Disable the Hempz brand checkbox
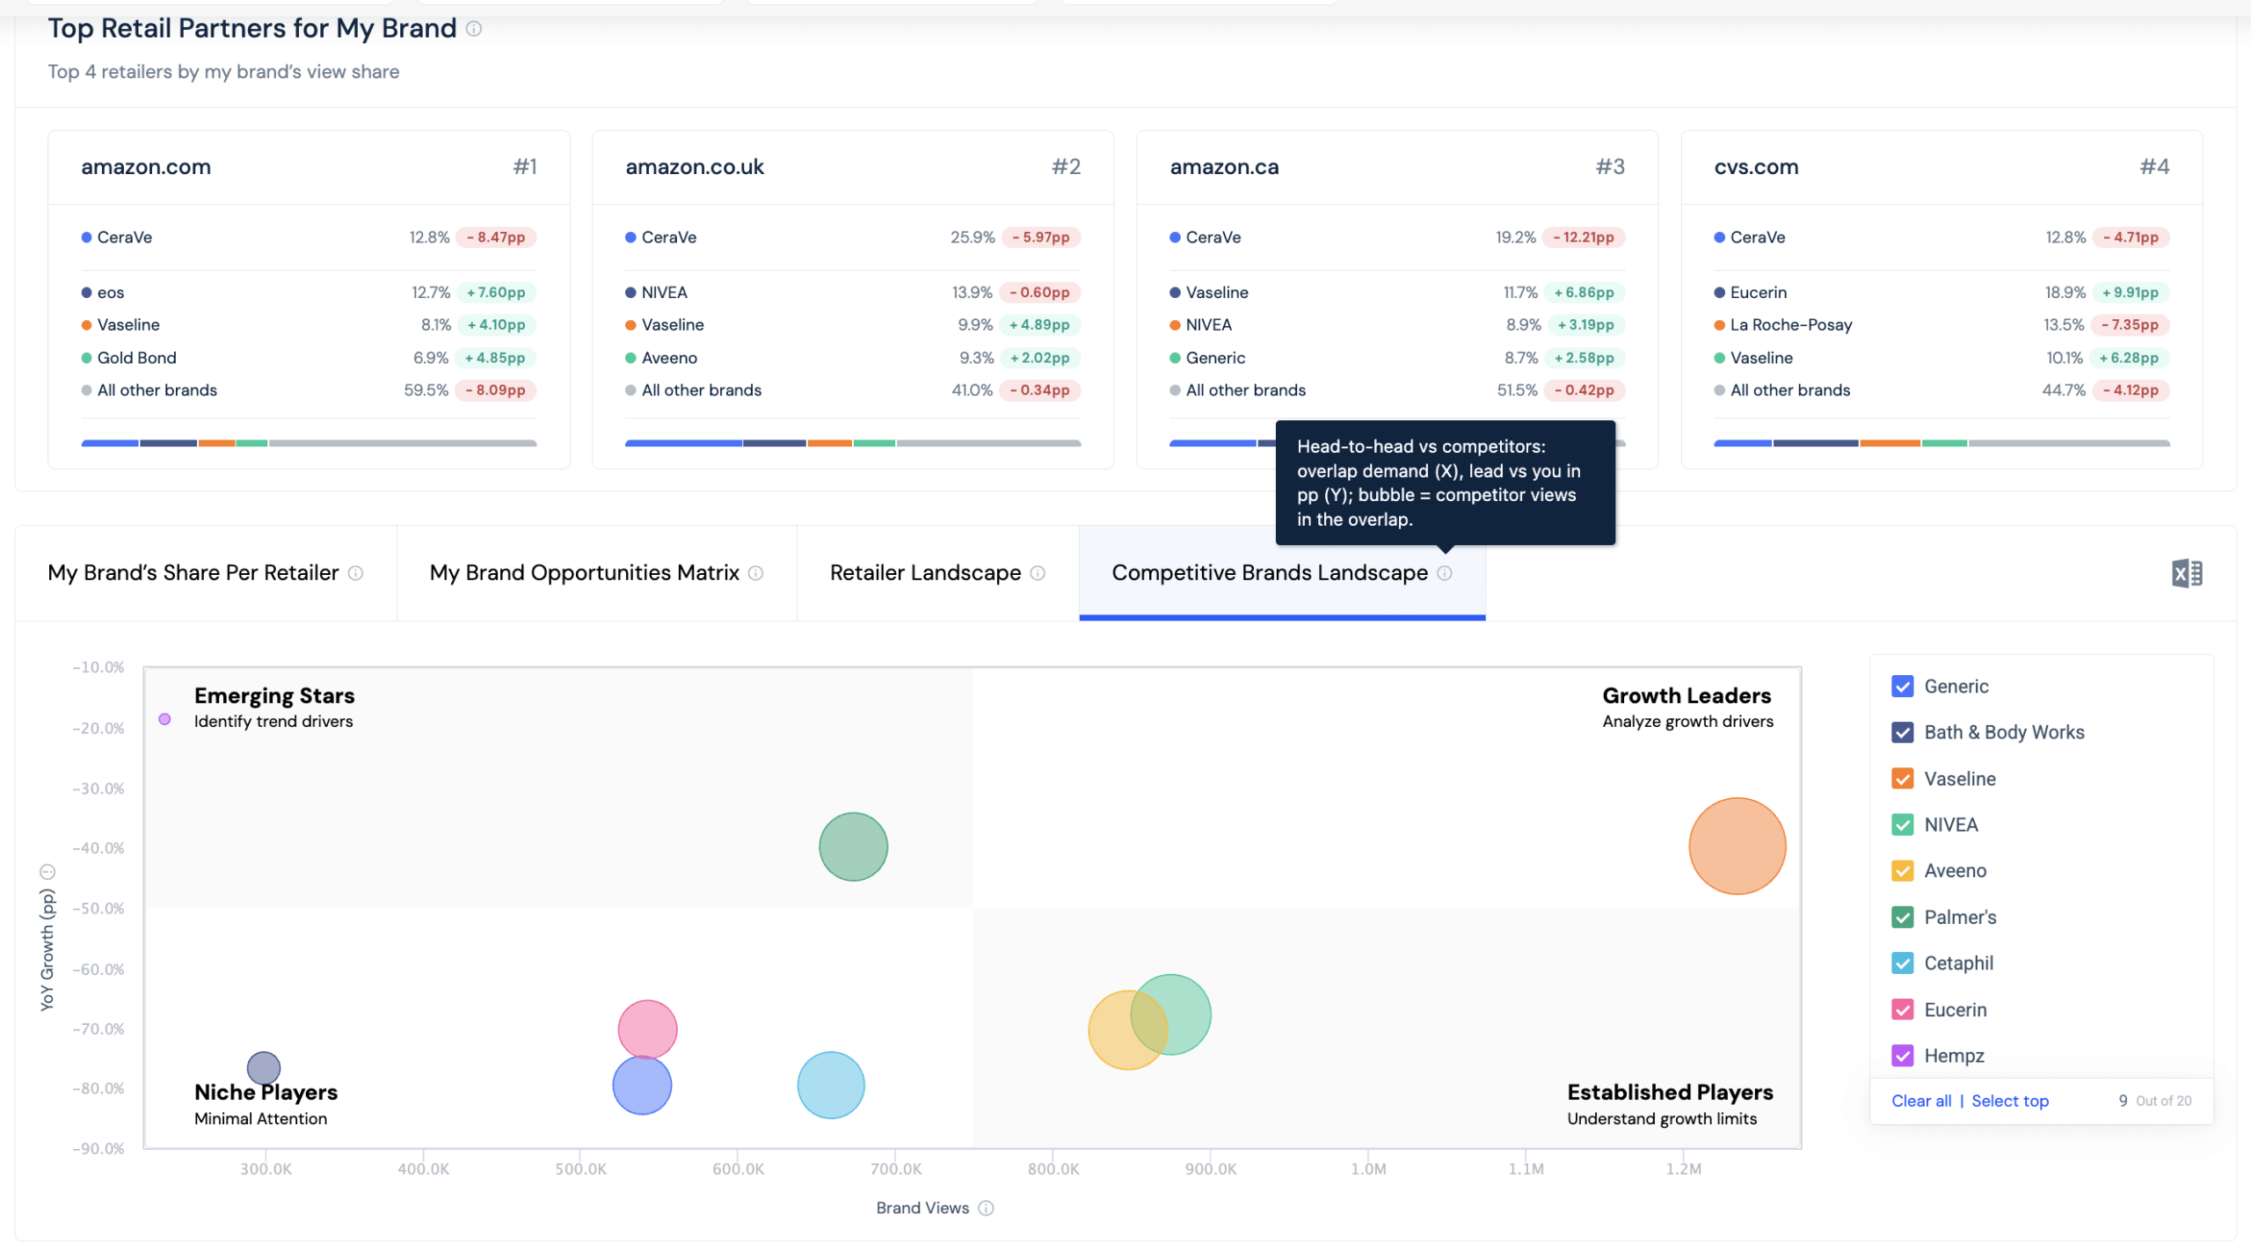 (1902, 1056)
